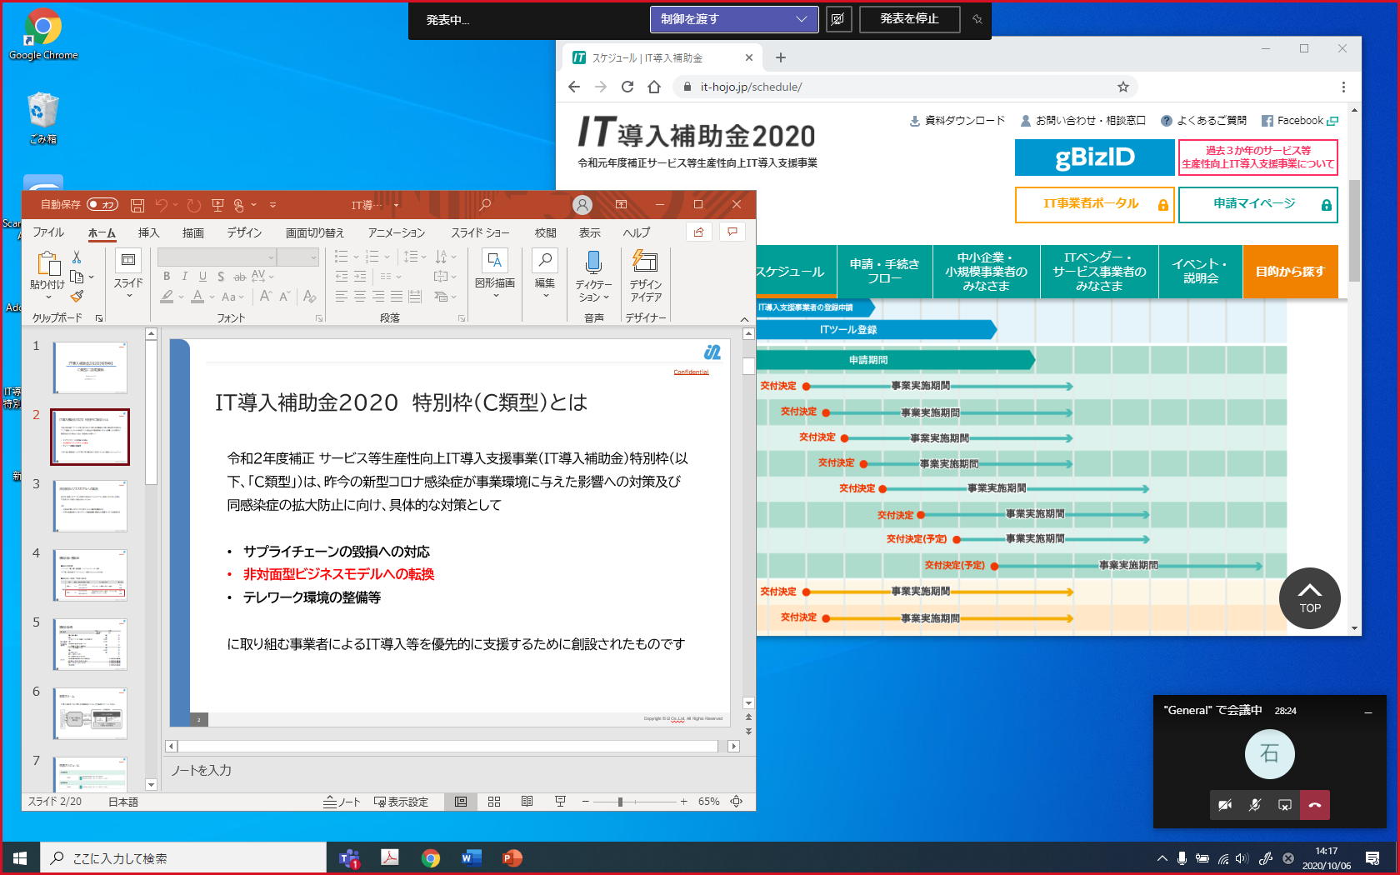Click the TOP scroll-to-top button

[1309, 598]
